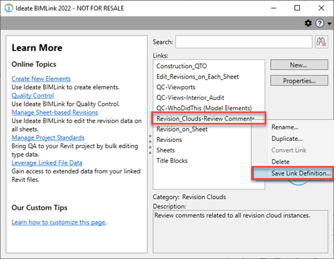
Task: Expand the help dropdown arrow
Action: (329, 24)
